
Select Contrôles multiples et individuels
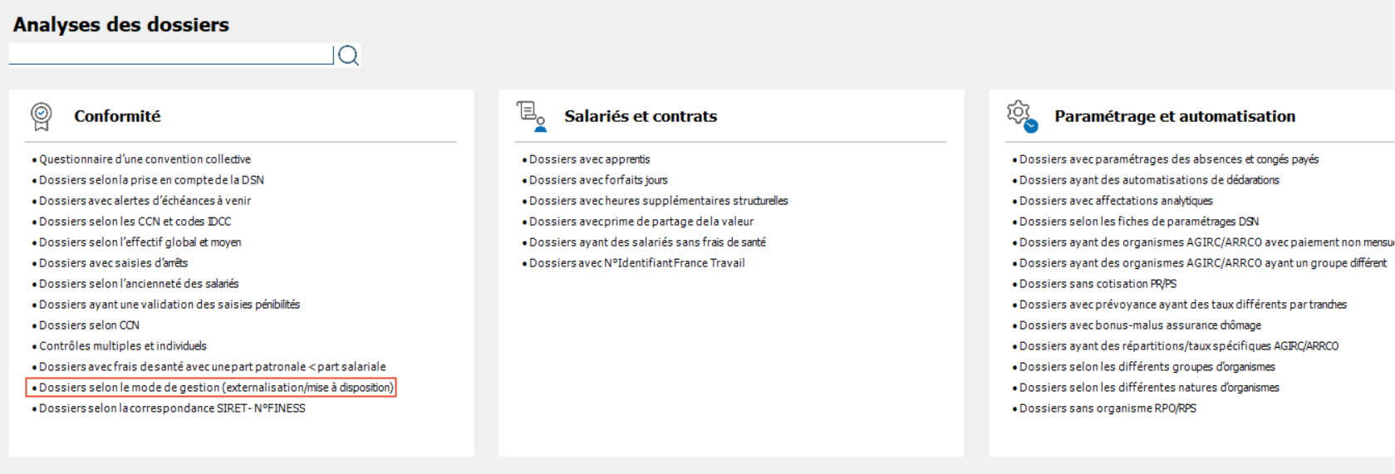[x=123, y=346]
